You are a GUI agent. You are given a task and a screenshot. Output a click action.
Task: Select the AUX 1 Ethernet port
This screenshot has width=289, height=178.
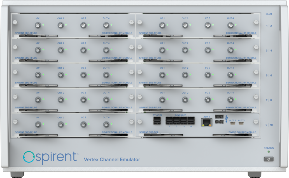206,122
